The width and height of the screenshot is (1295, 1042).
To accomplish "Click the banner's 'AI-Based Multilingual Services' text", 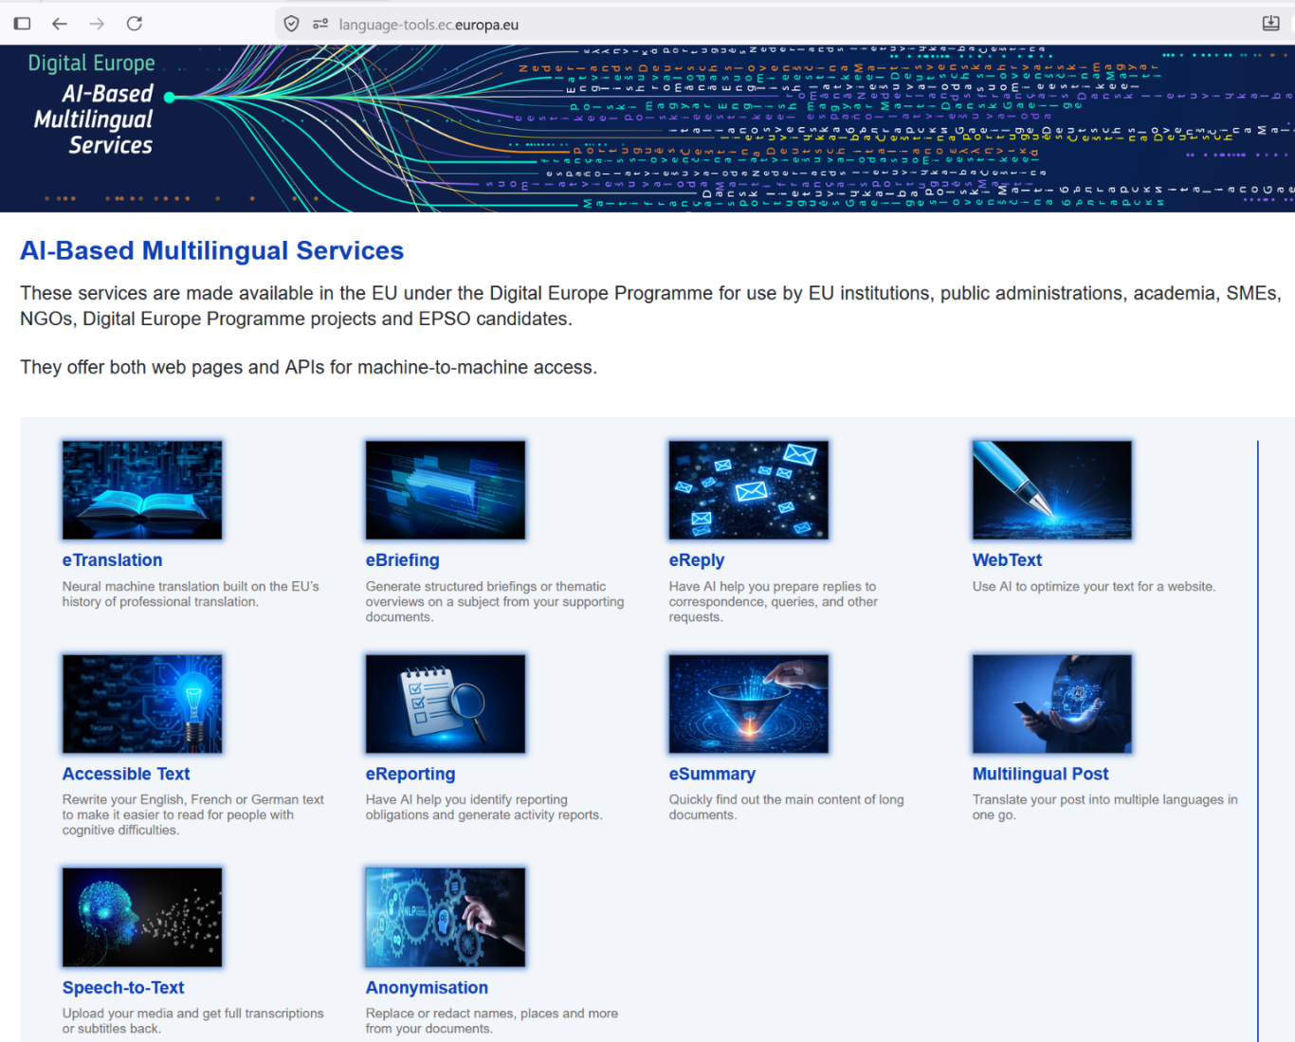I will 94,119.
